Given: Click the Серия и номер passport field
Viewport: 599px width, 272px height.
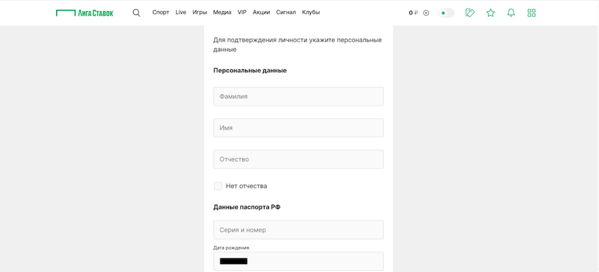Looking at the screenshot, I should (298, 230).
